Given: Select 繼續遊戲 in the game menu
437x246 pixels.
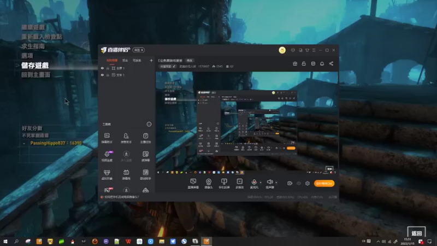Looking at the screenshot, I should [33, 27].
